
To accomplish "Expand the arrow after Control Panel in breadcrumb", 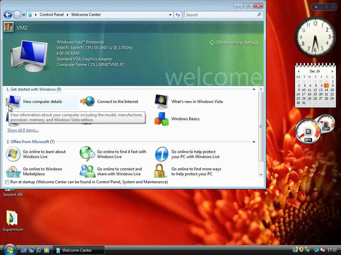I will click(67, 15).
